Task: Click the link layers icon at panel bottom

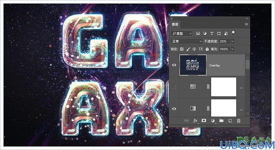Action: (186, 121)
